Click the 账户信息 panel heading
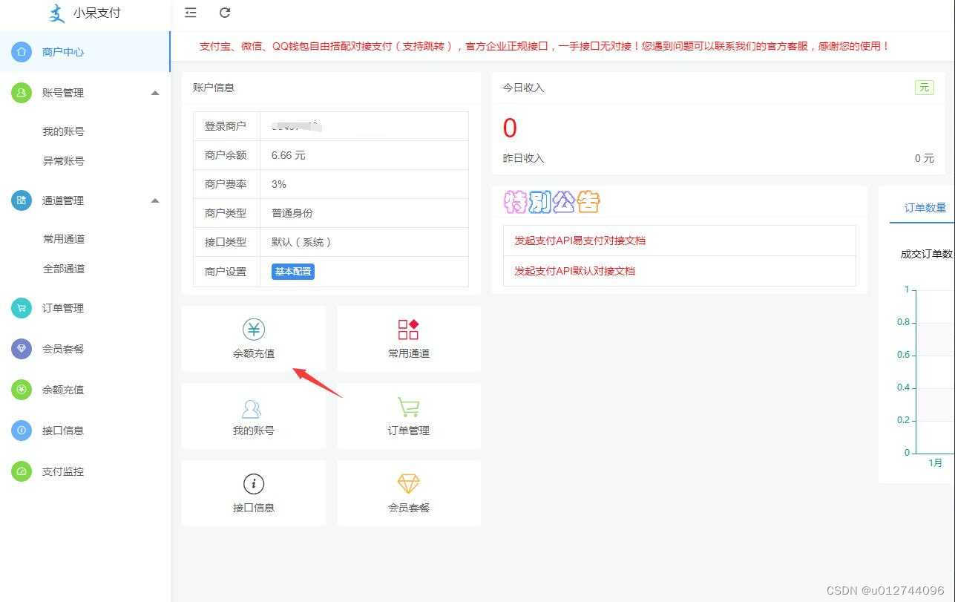 pyautogui.click(x=214, y=88)
